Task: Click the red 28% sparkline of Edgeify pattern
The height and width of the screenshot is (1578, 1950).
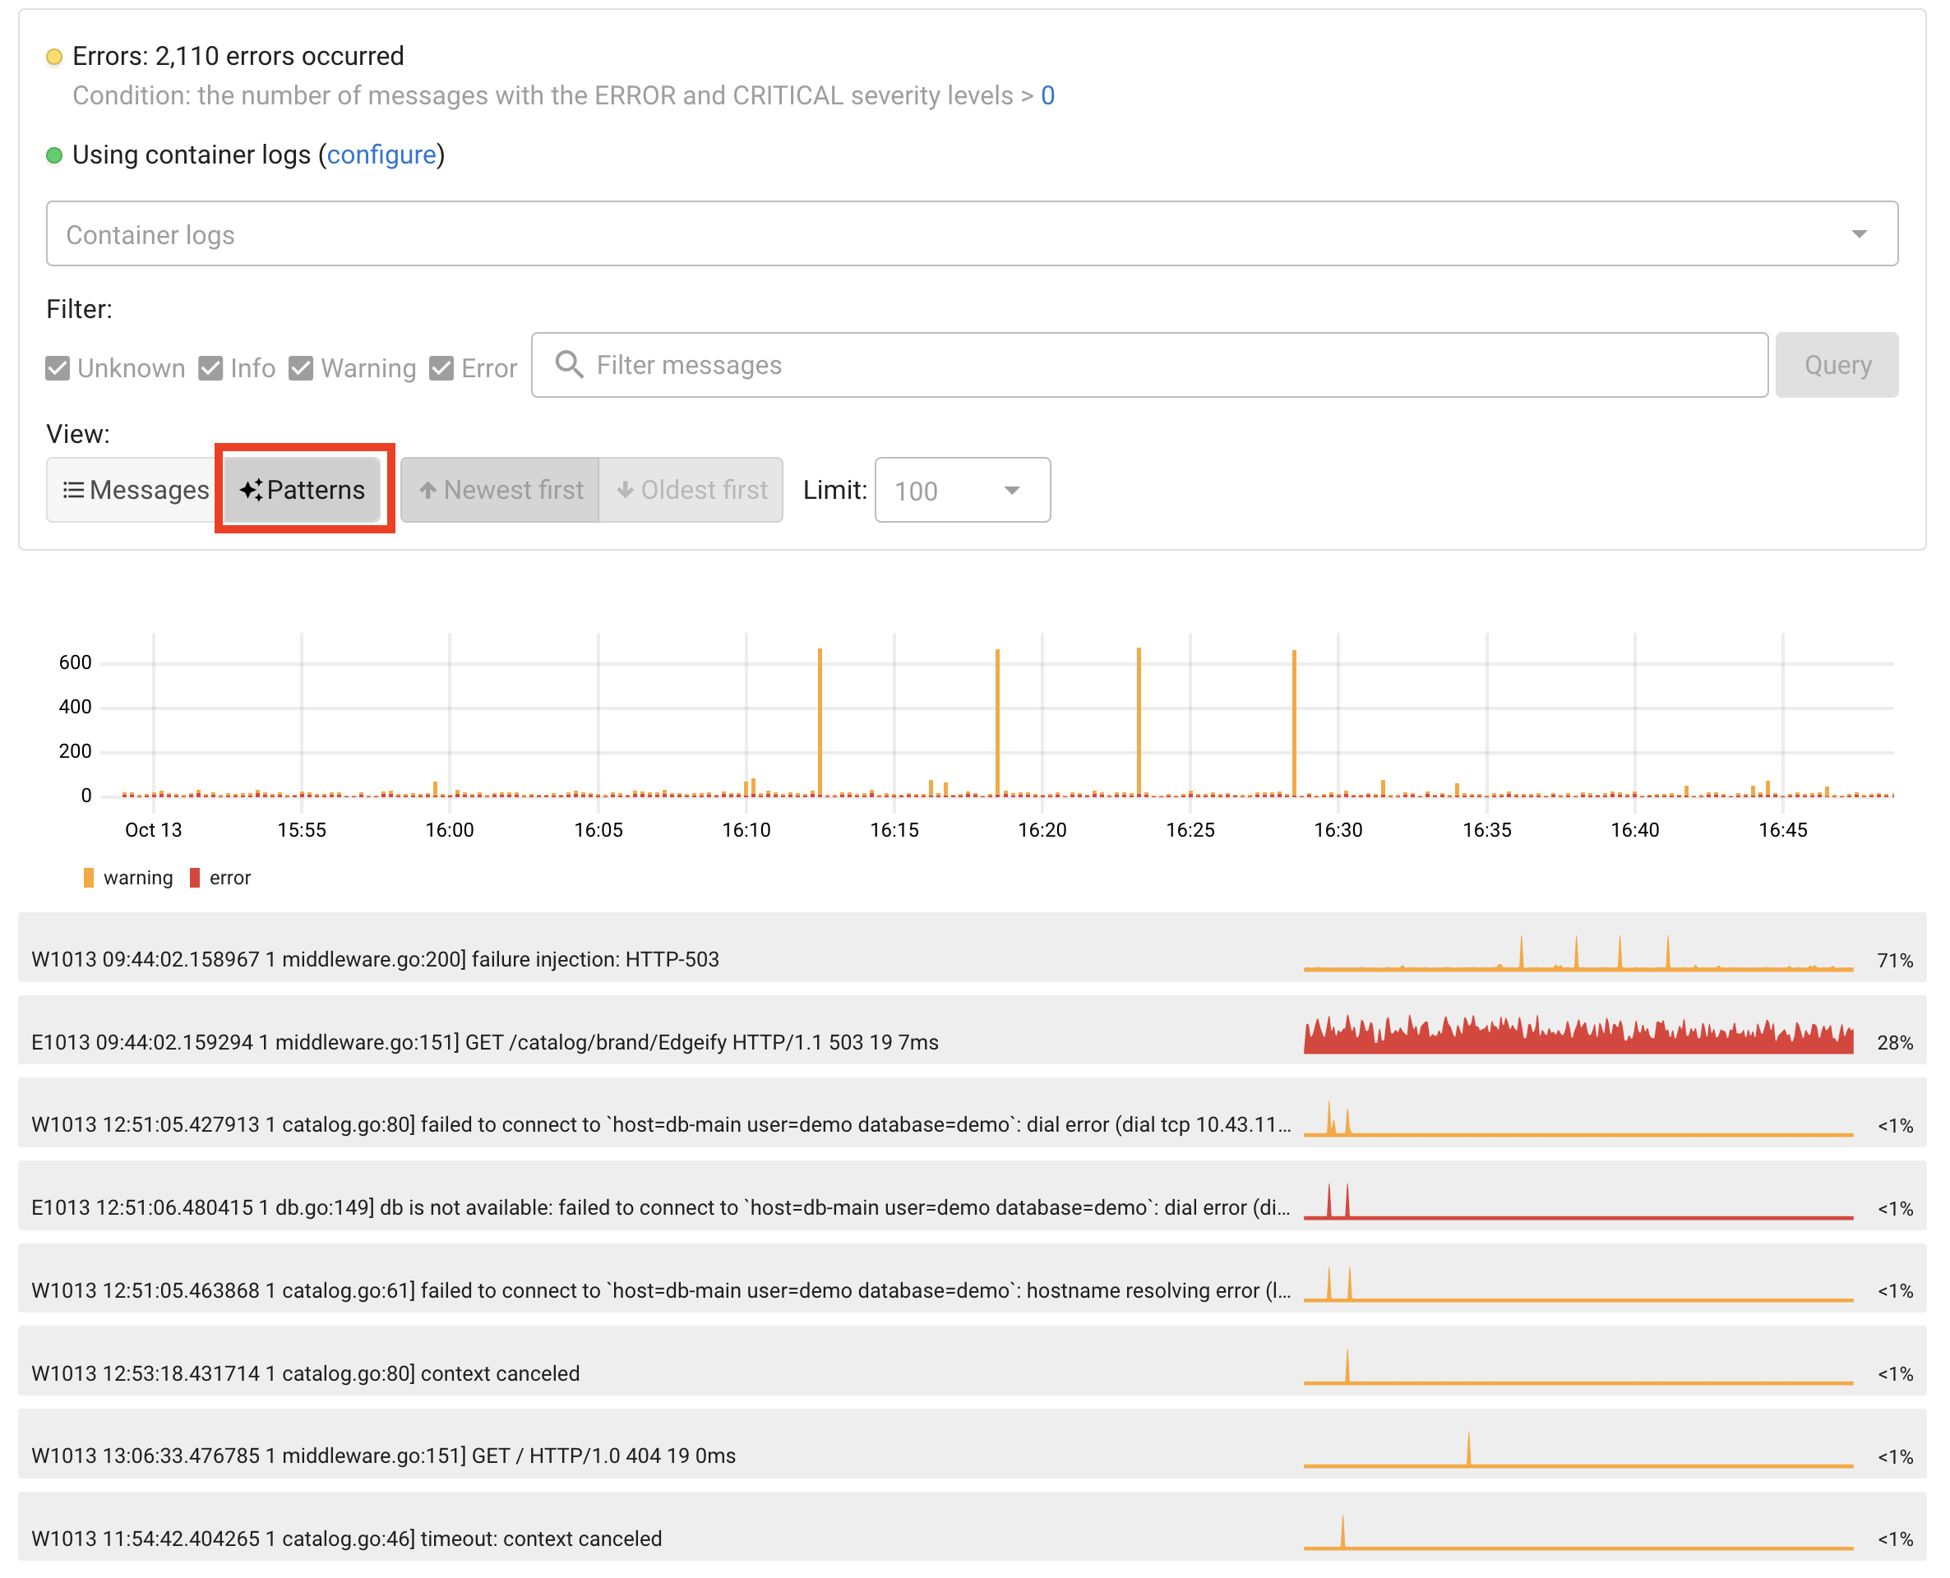Action: click(x=1578, y=1035)
